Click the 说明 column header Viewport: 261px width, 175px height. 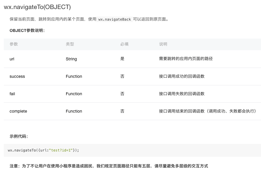pos(163,44)
